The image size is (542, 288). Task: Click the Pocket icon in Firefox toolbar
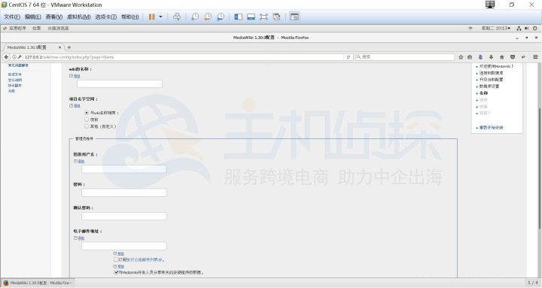point(513,57)
